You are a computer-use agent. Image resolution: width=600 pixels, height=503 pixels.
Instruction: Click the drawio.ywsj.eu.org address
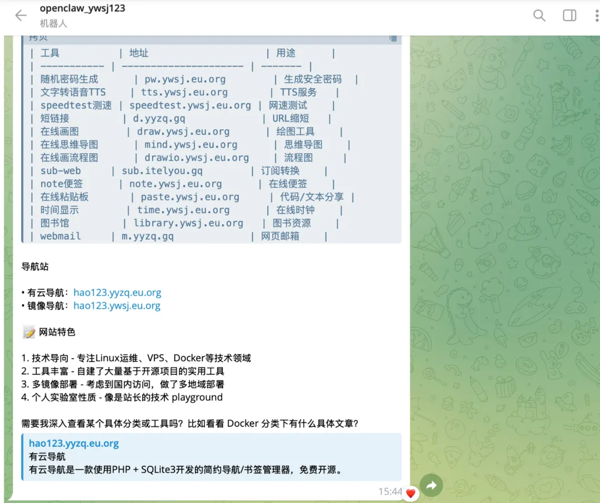[196, 158]
